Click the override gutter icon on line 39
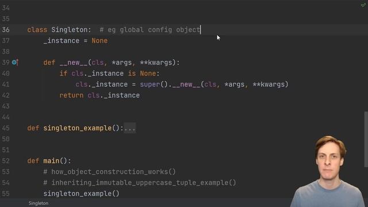The image size is (368, 207). (15, 63)
